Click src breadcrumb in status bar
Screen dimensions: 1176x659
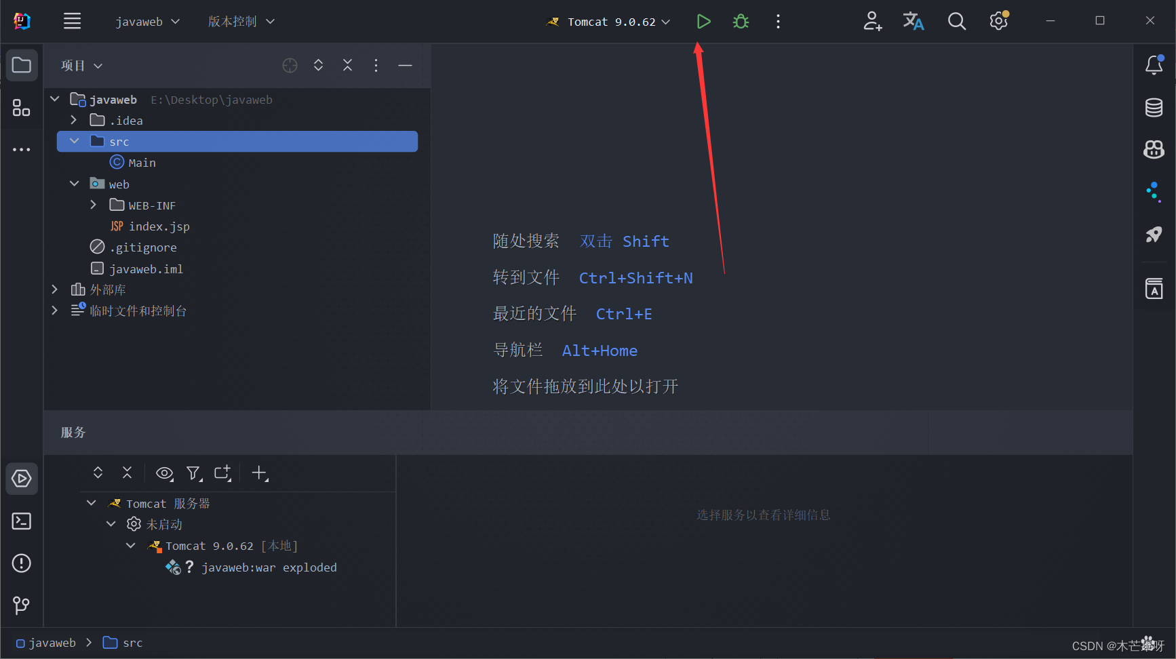(123, 643)
